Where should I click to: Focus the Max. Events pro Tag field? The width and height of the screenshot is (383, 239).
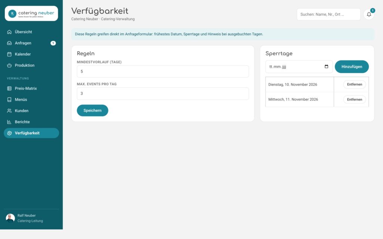pos(163,94)
